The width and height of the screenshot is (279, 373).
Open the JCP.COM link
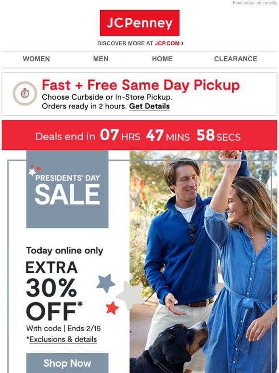pyautogui.click(x=167, y=43)
